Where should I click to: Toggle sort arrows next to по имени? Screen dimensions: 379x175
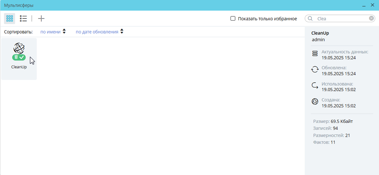[x=64, y=31]
